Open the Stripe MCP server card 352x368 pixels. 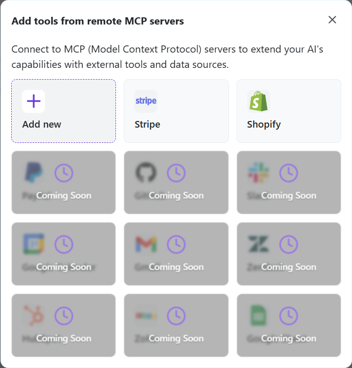pyautogui.click(x=176, y=111)
